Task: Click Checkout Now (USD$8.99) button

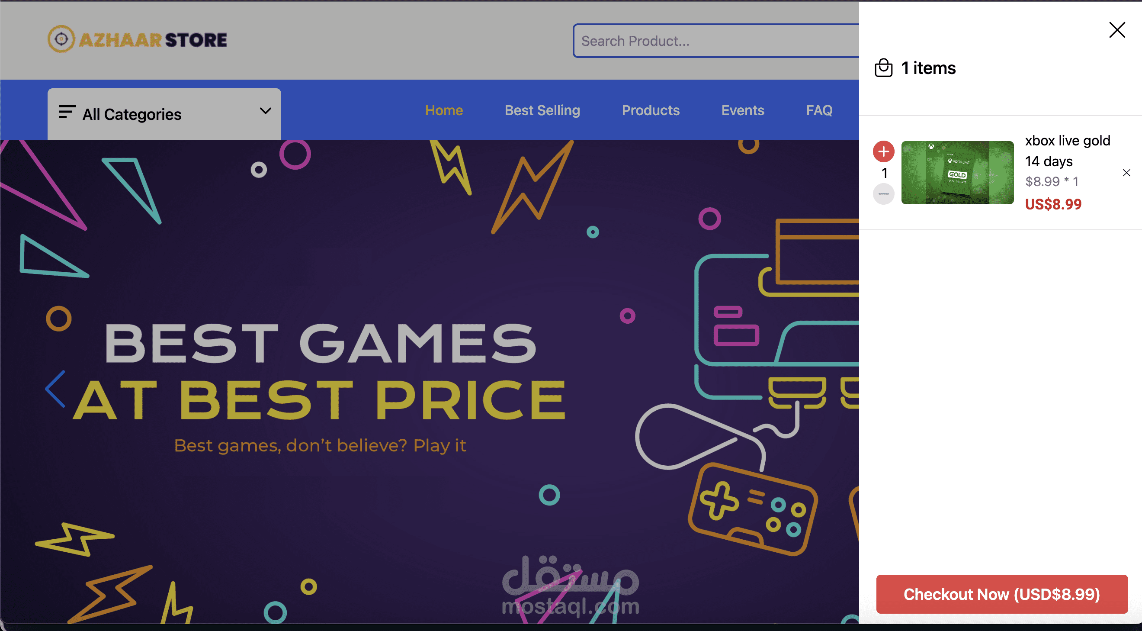Action: (1001, 594)
